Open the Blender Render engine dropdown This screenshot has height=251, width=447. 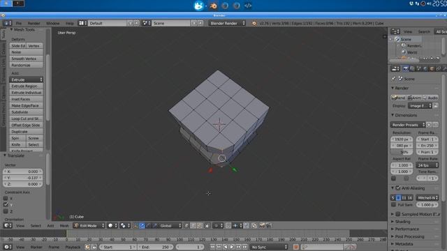point(227,23)
